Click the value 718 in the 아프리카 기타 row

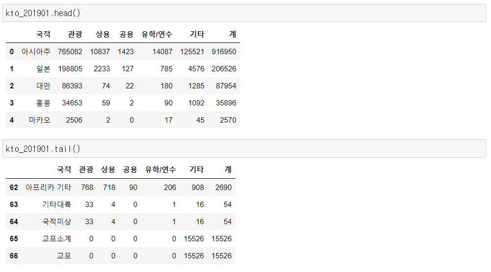point(109,188)
